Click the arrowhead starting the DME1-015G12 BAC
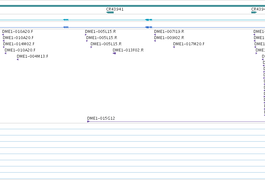 pos(88,121)
